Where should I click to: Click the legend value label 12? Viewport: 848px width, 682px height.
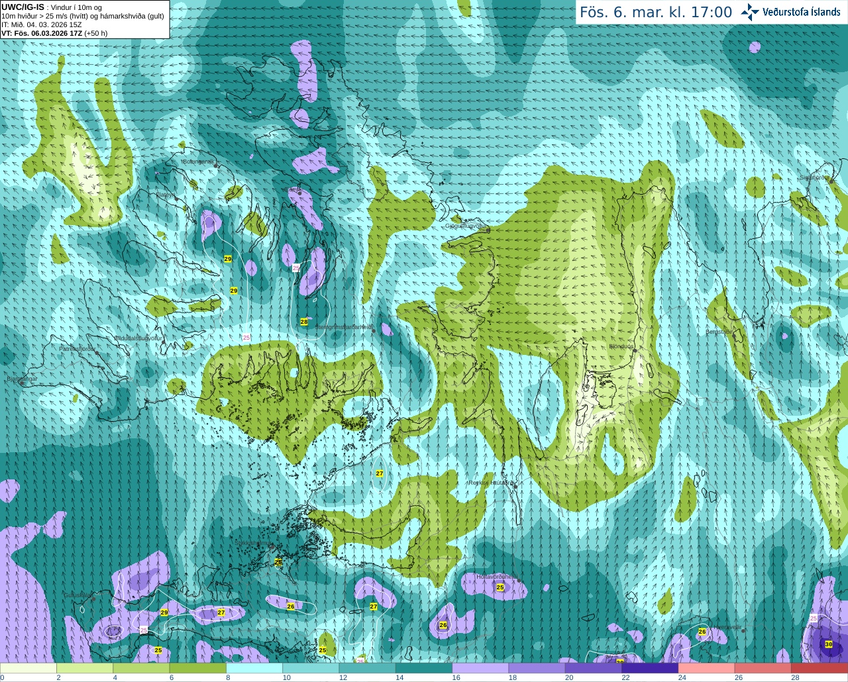343,677
